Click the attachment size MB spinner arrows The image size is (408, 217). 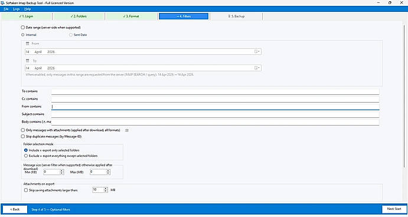click(105, 190)
